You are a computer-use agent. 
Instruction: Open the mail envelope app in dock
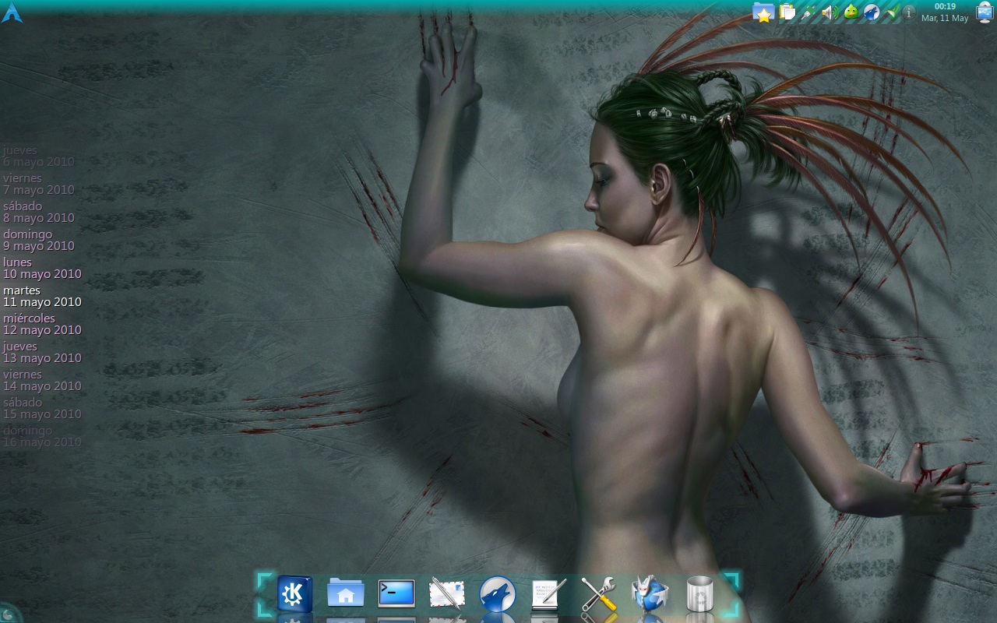pos(447,593)
